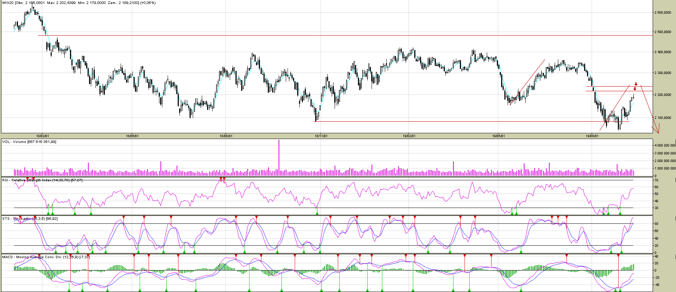Select the rightmost green buy triangle on MACD
This screenshot has width=676, height=292.
[620, 290]
